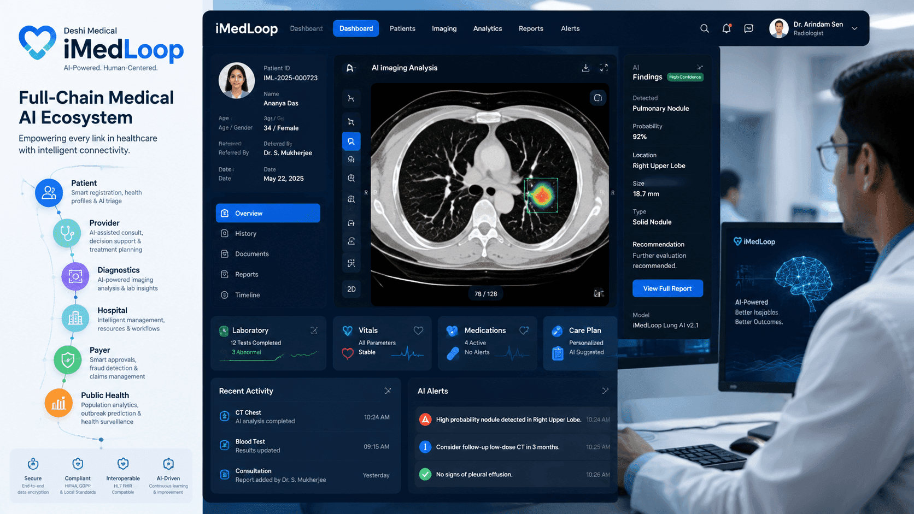Open Timeline in patient sidebar
The height and width of the screenshot is (514, 914).
pos(268,295)
